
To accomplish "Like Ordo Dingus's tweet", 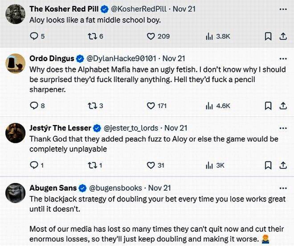I will tap(151, 106).
